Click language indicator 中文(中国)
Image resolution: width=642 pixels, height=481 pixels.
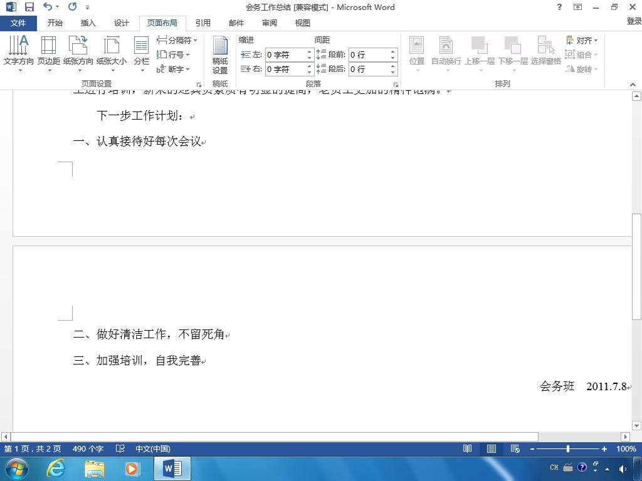tap(153, 448)
